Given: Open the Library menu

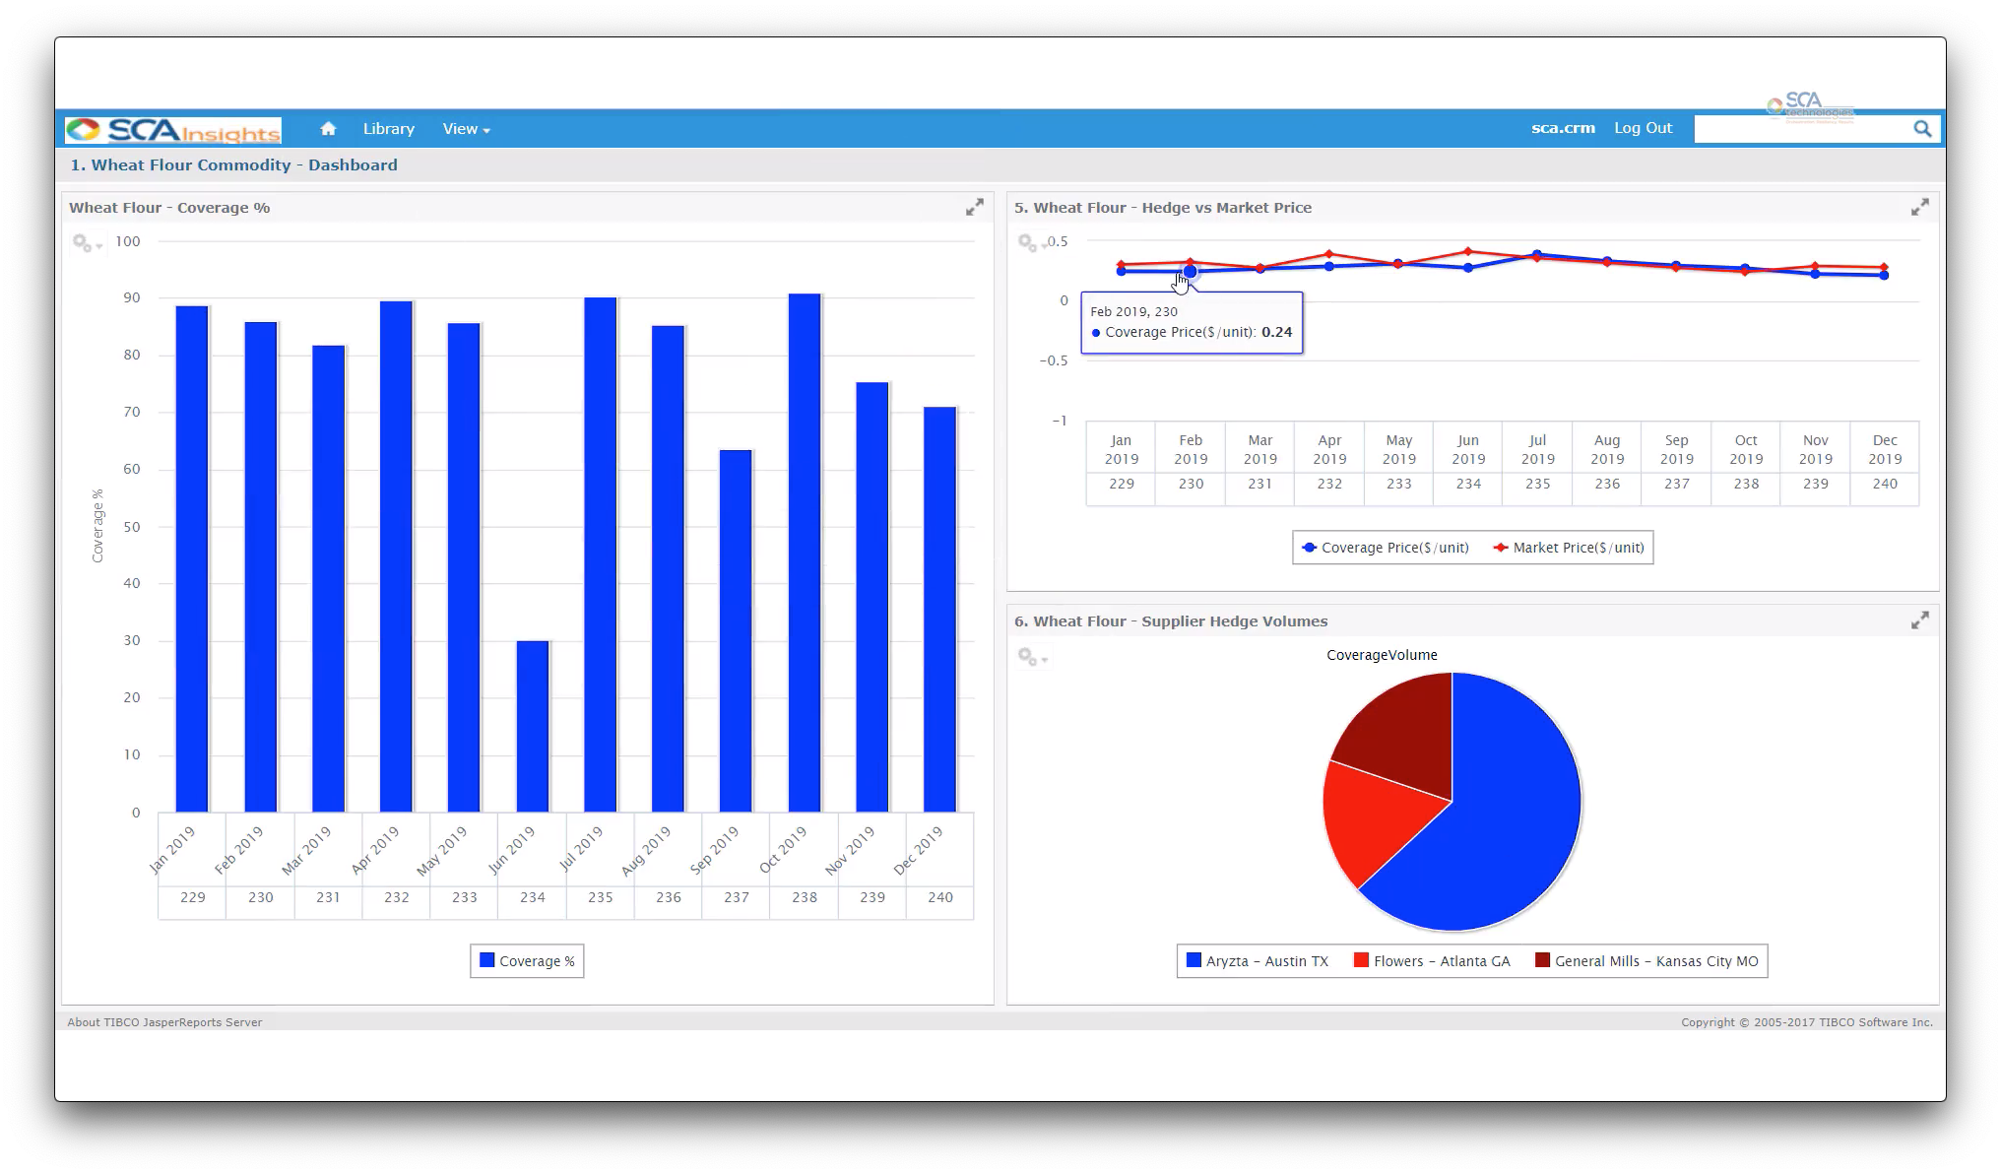Looking at the screenshot, I should 388,128.
